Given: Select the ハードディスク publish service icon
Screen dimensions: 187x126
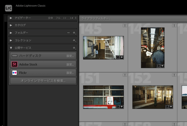Looking at the screenshot, I should (15, 56).
